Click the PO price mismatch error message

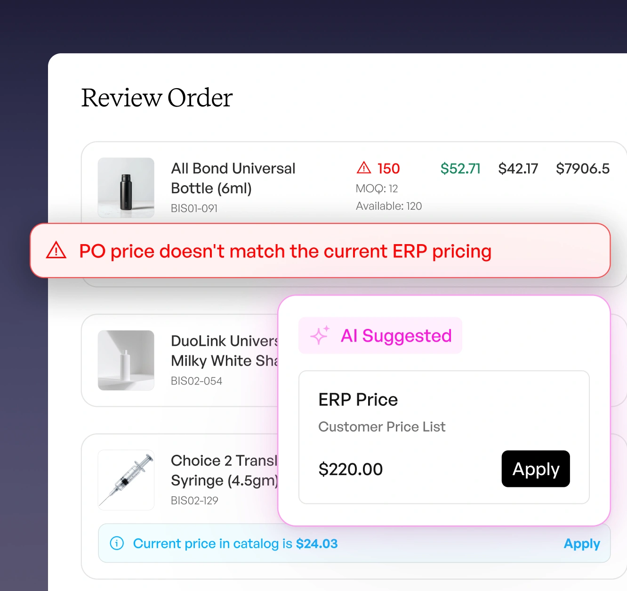285,251
